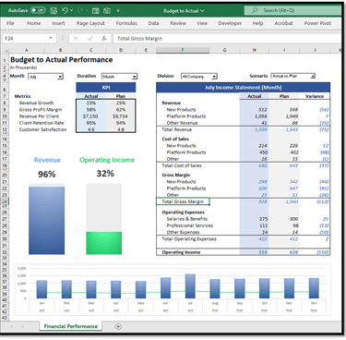Image resolution: width=346 pixels, height=340 pixels.
Task: Open the Formulas ribbon tab
Action: 126,23
